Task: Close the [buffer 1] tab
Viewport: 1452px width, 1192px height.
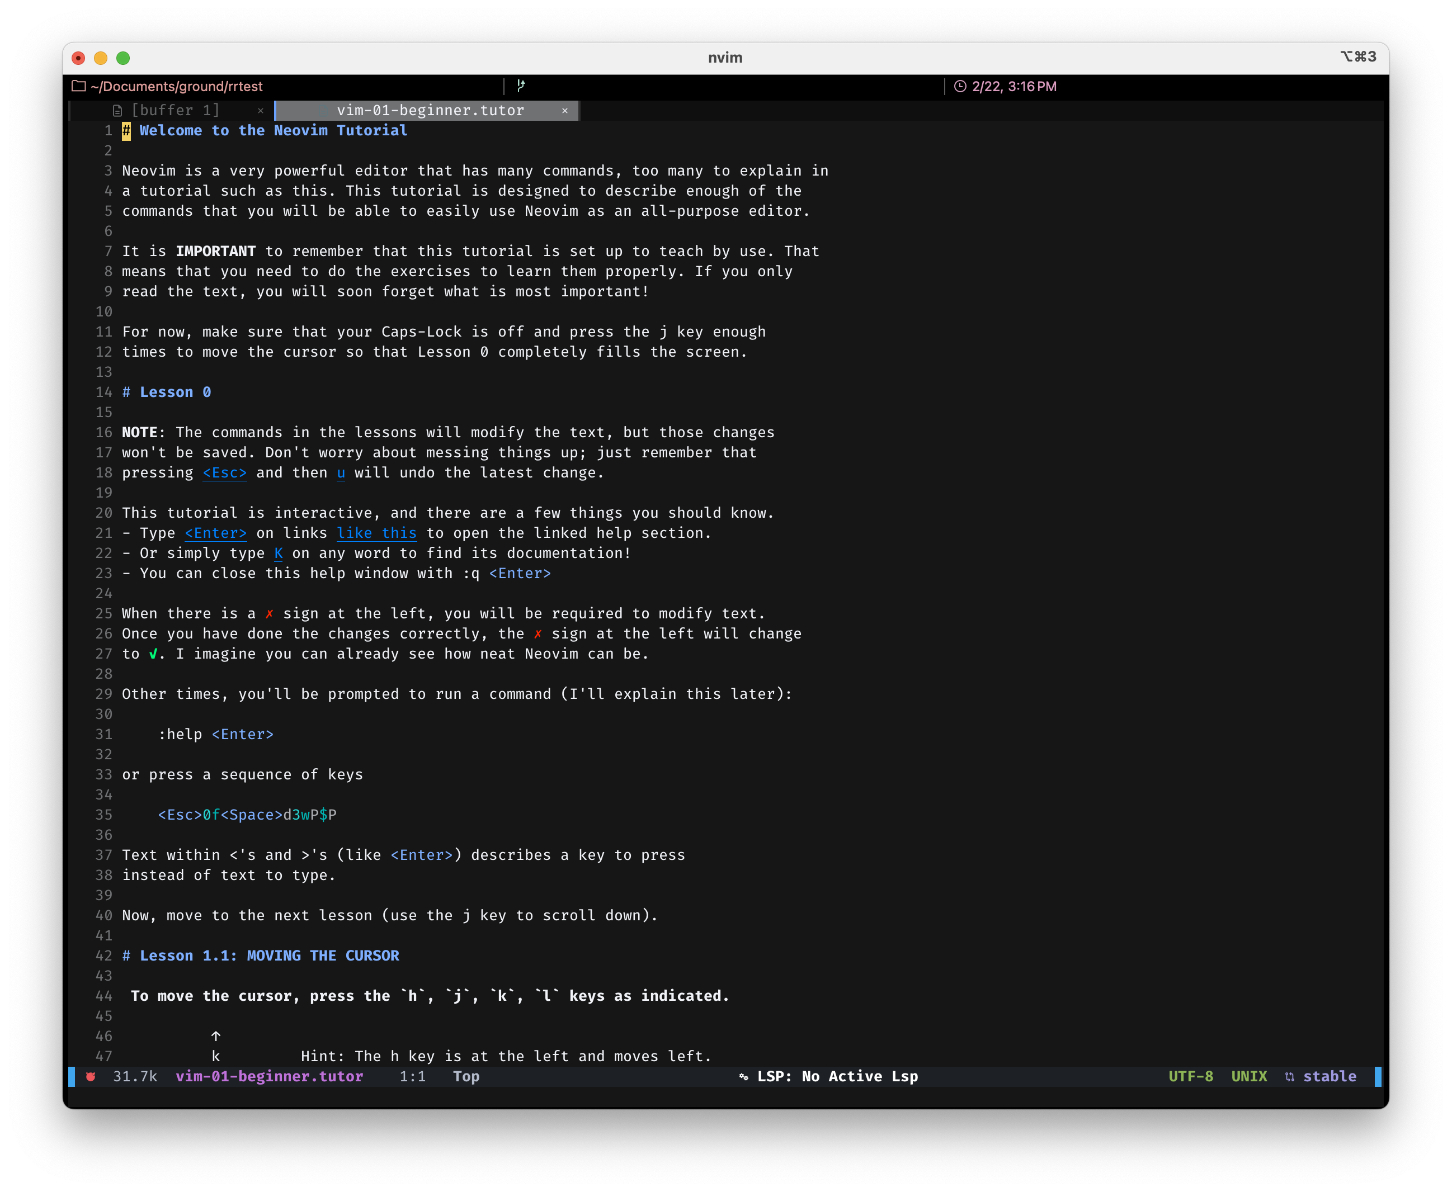Action: tap(260, 111)
